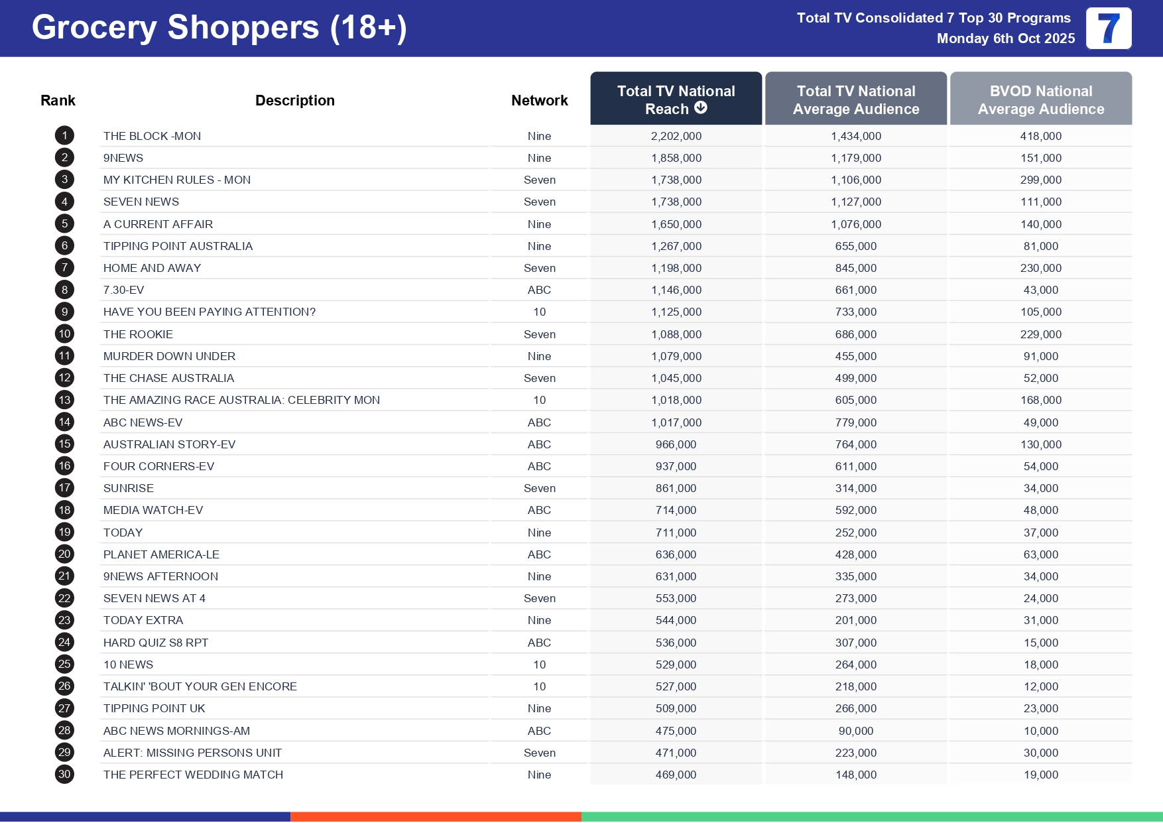The width and height of the screenshot is (1163, 823).
Task: Click the rank 5 circle badge
Action: (64, 224)
